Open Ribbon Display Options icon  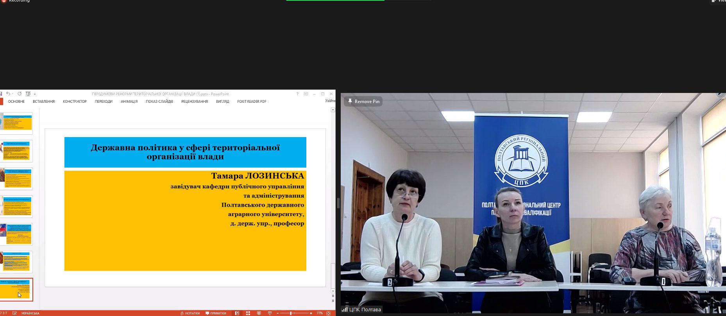click(x=306, y=94)
